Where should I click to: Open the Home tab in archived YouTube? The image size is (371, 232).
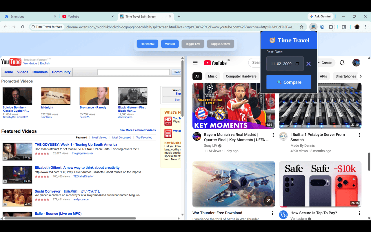8,72
